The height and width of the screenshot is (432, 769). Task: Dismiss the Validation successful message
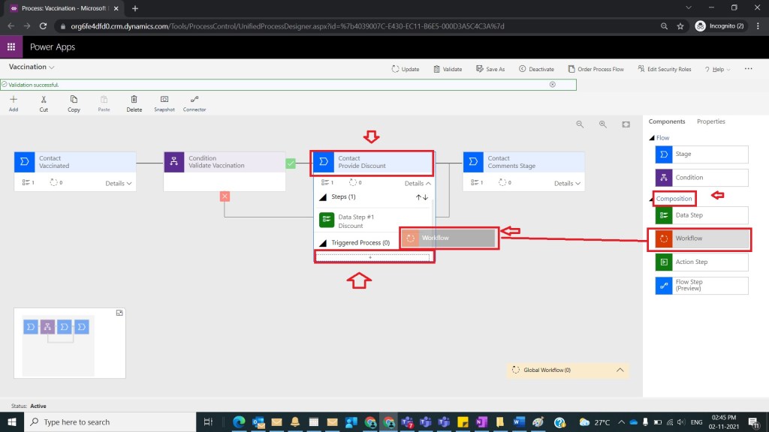553,85
